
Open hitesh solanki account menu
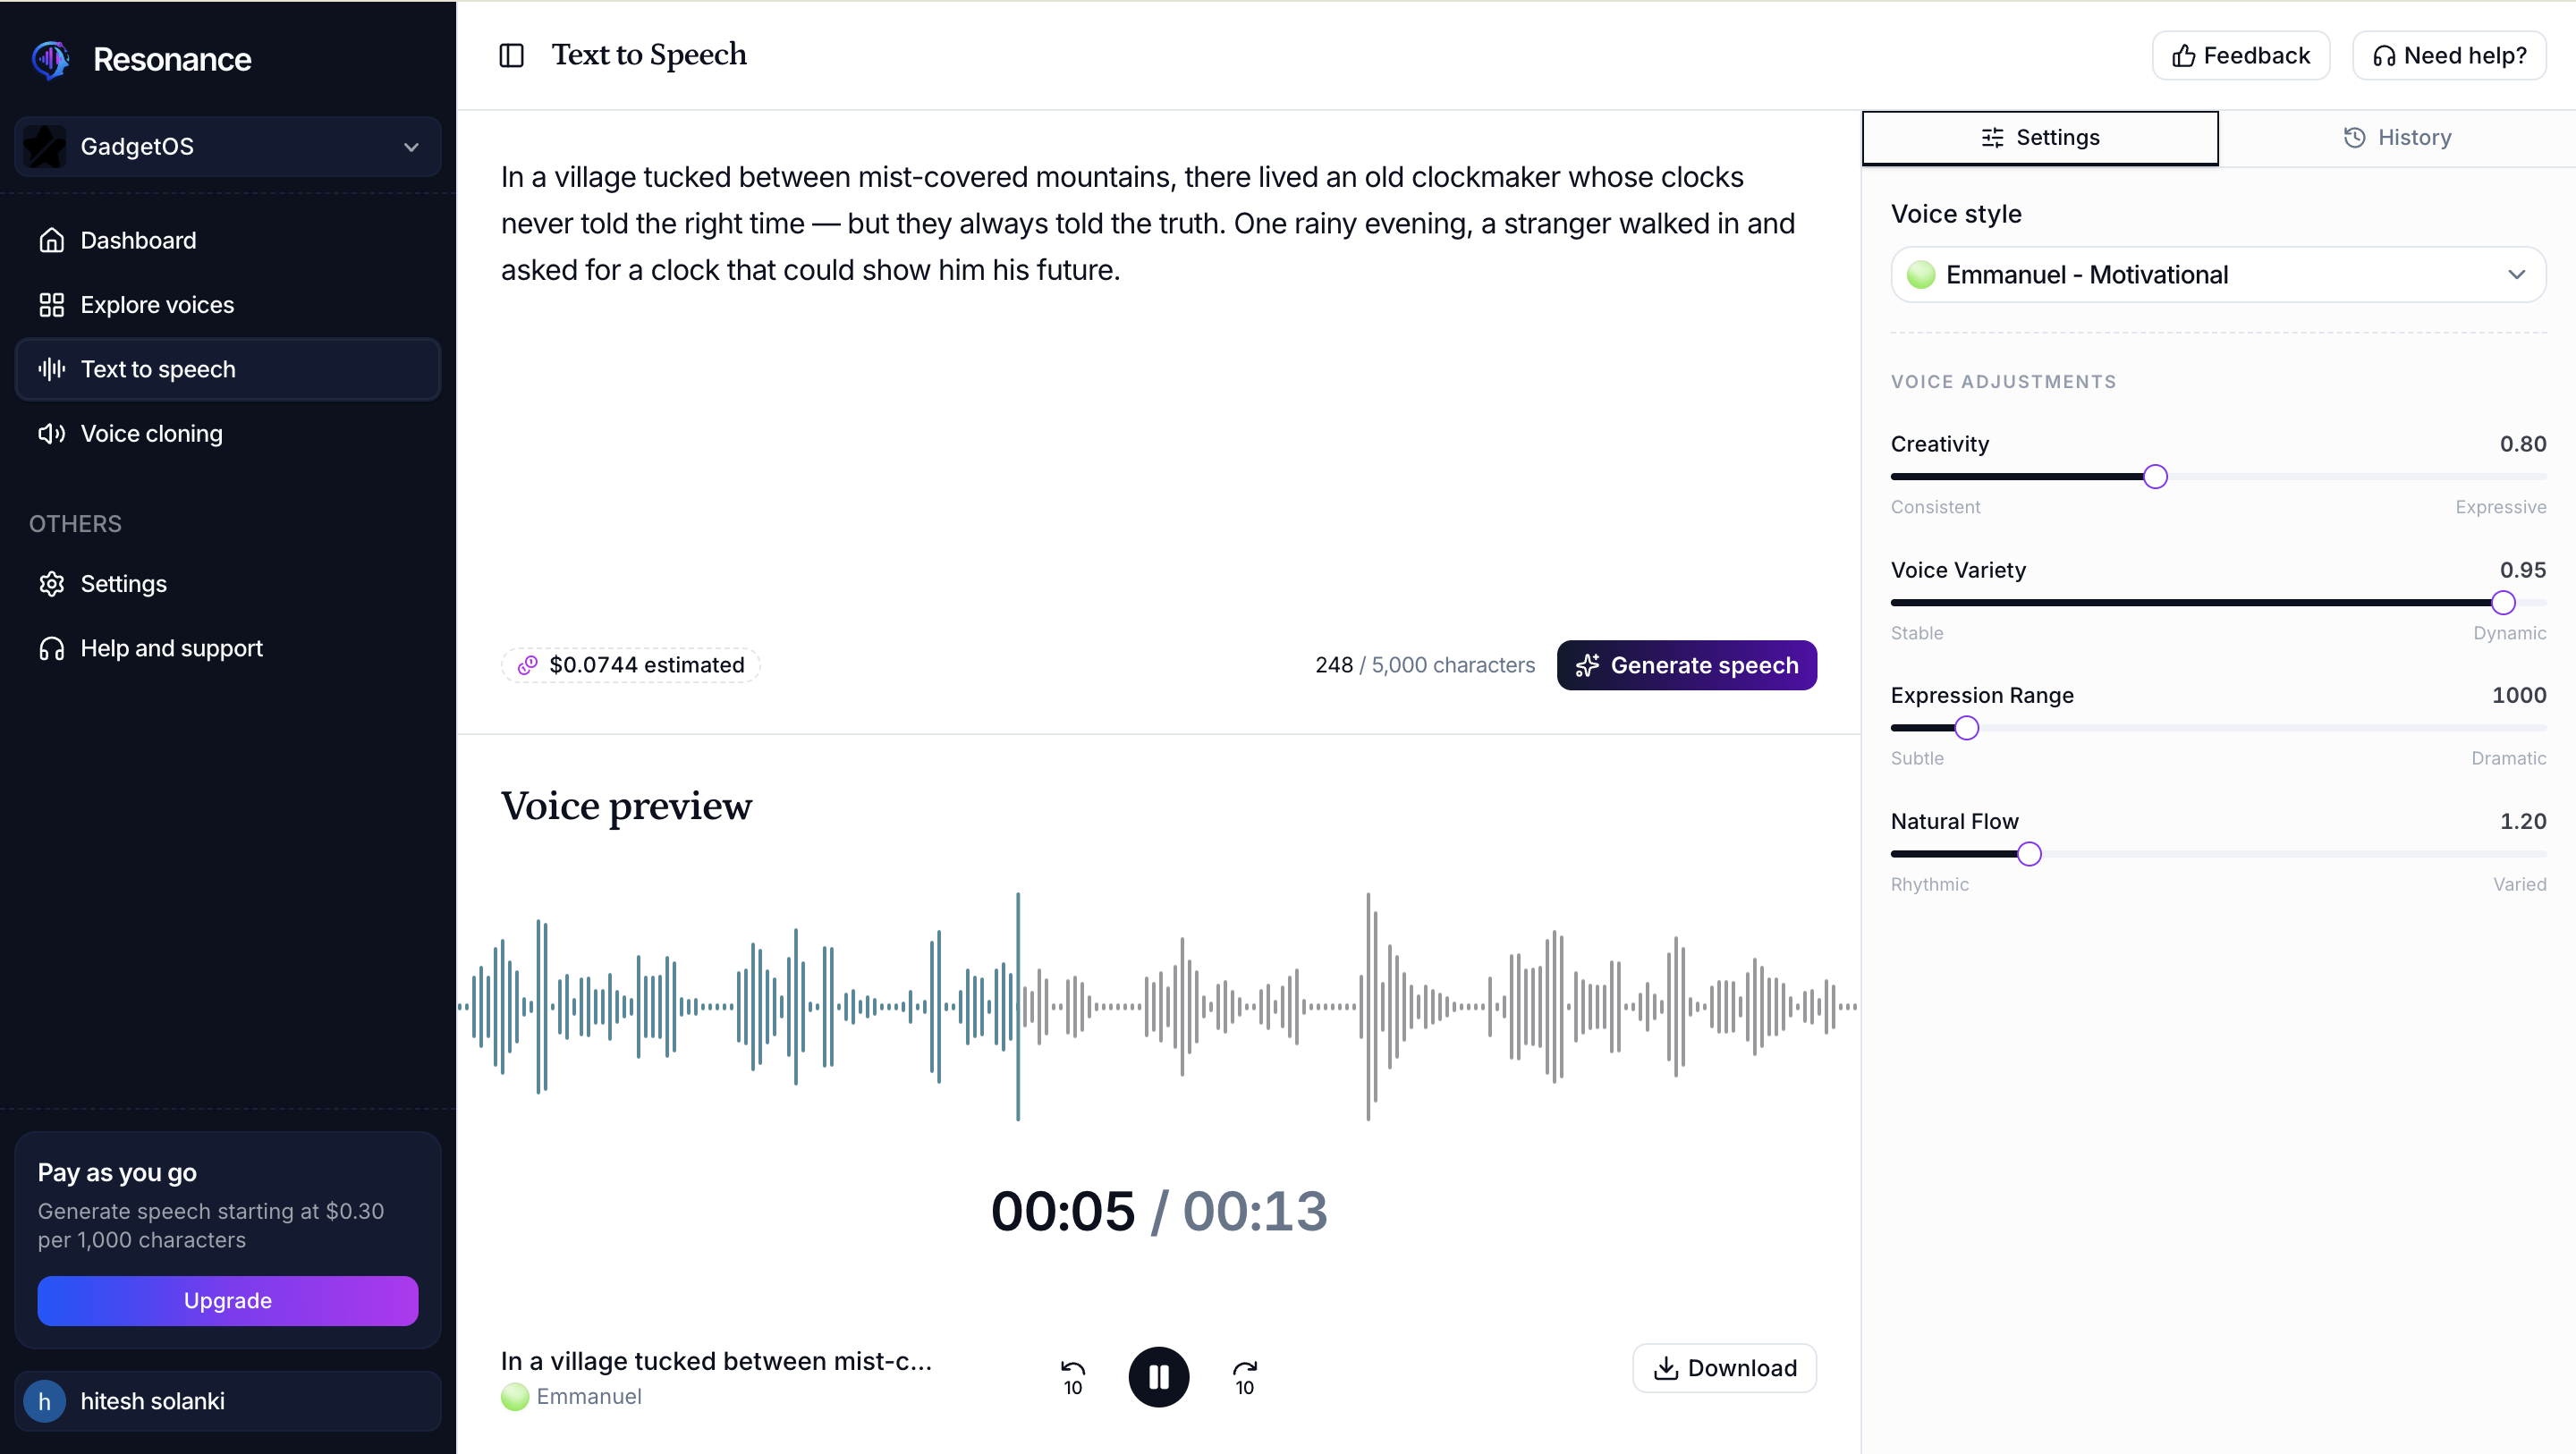tap(228, 1401)
